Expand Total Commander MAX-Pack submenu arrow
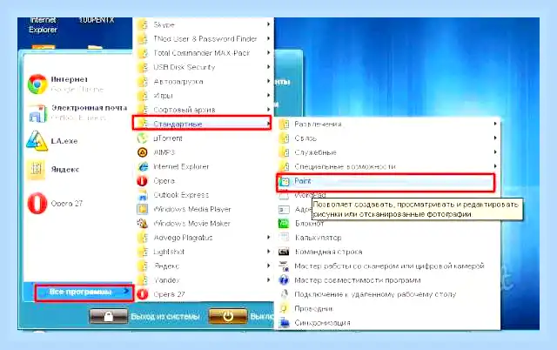Screen dimensions: 557x350 tap(269, 52)
